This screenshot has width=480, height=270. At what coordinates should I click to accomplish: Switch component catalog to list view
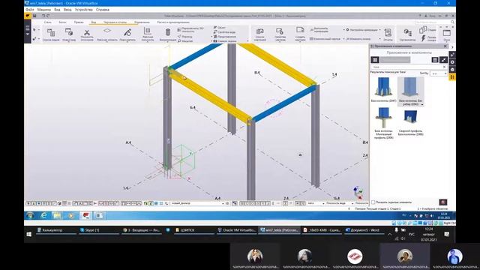[435, 60]
